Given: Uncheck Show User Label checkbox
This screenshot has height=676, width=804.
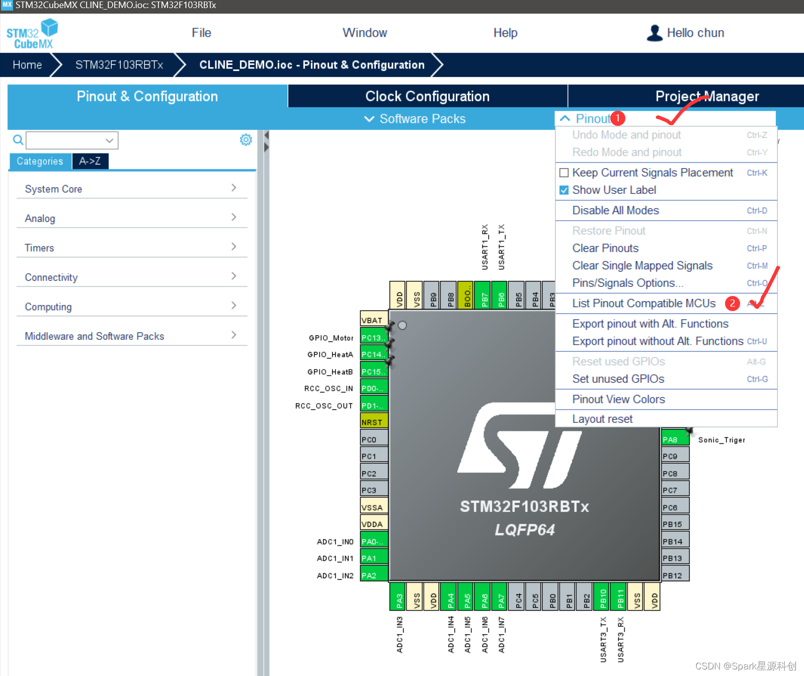Looking at the screenshot, I should (564, 190).
